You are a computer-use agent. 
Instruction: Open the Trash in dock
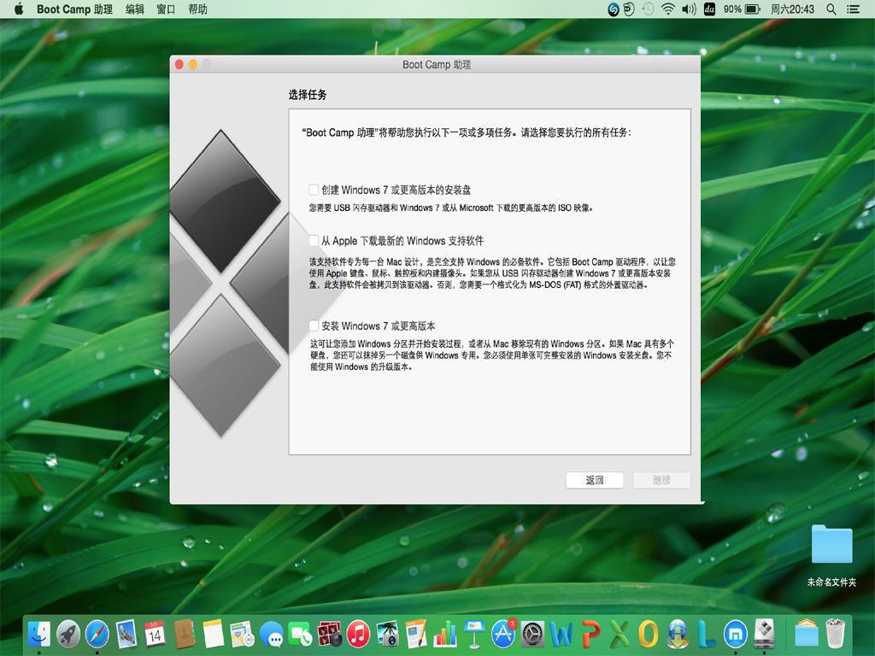point(836,634)
